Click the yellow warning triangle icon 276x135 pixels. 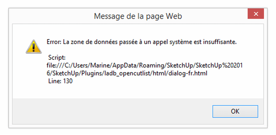coord(34,47)
